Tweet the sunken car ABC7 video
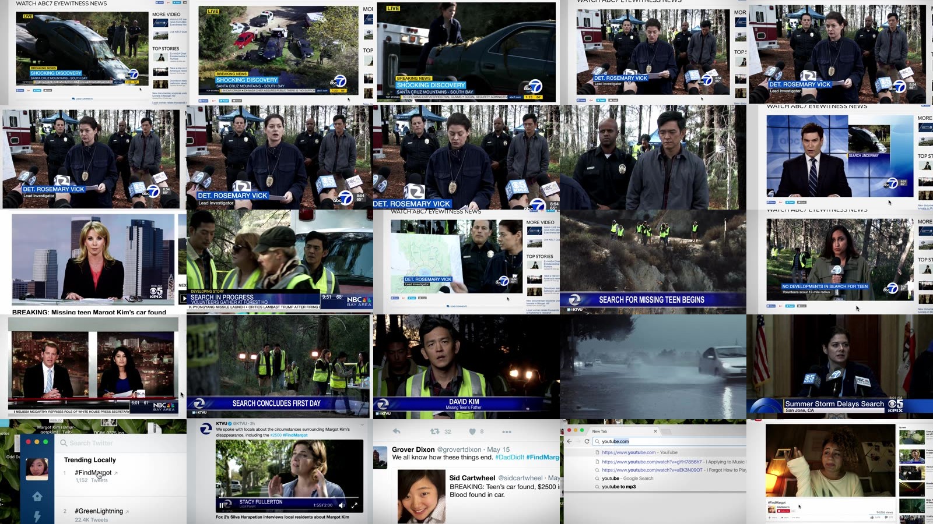Viewport: 933px width, 524px height. (37, 90)
